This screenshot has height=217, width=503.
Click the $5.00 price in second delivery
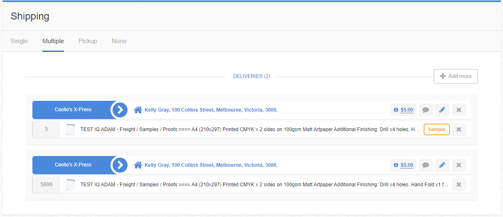407,165
